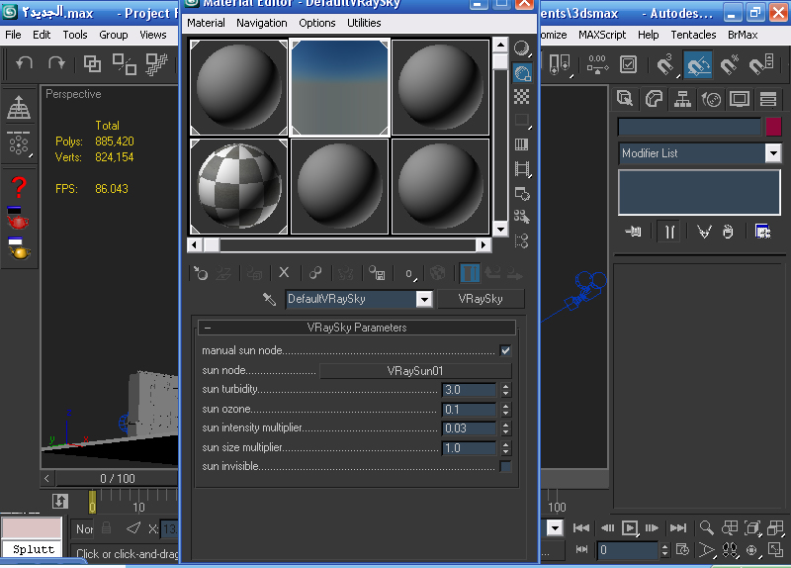
Task: Increment the sun turbidity spinner
Action: 505,386
